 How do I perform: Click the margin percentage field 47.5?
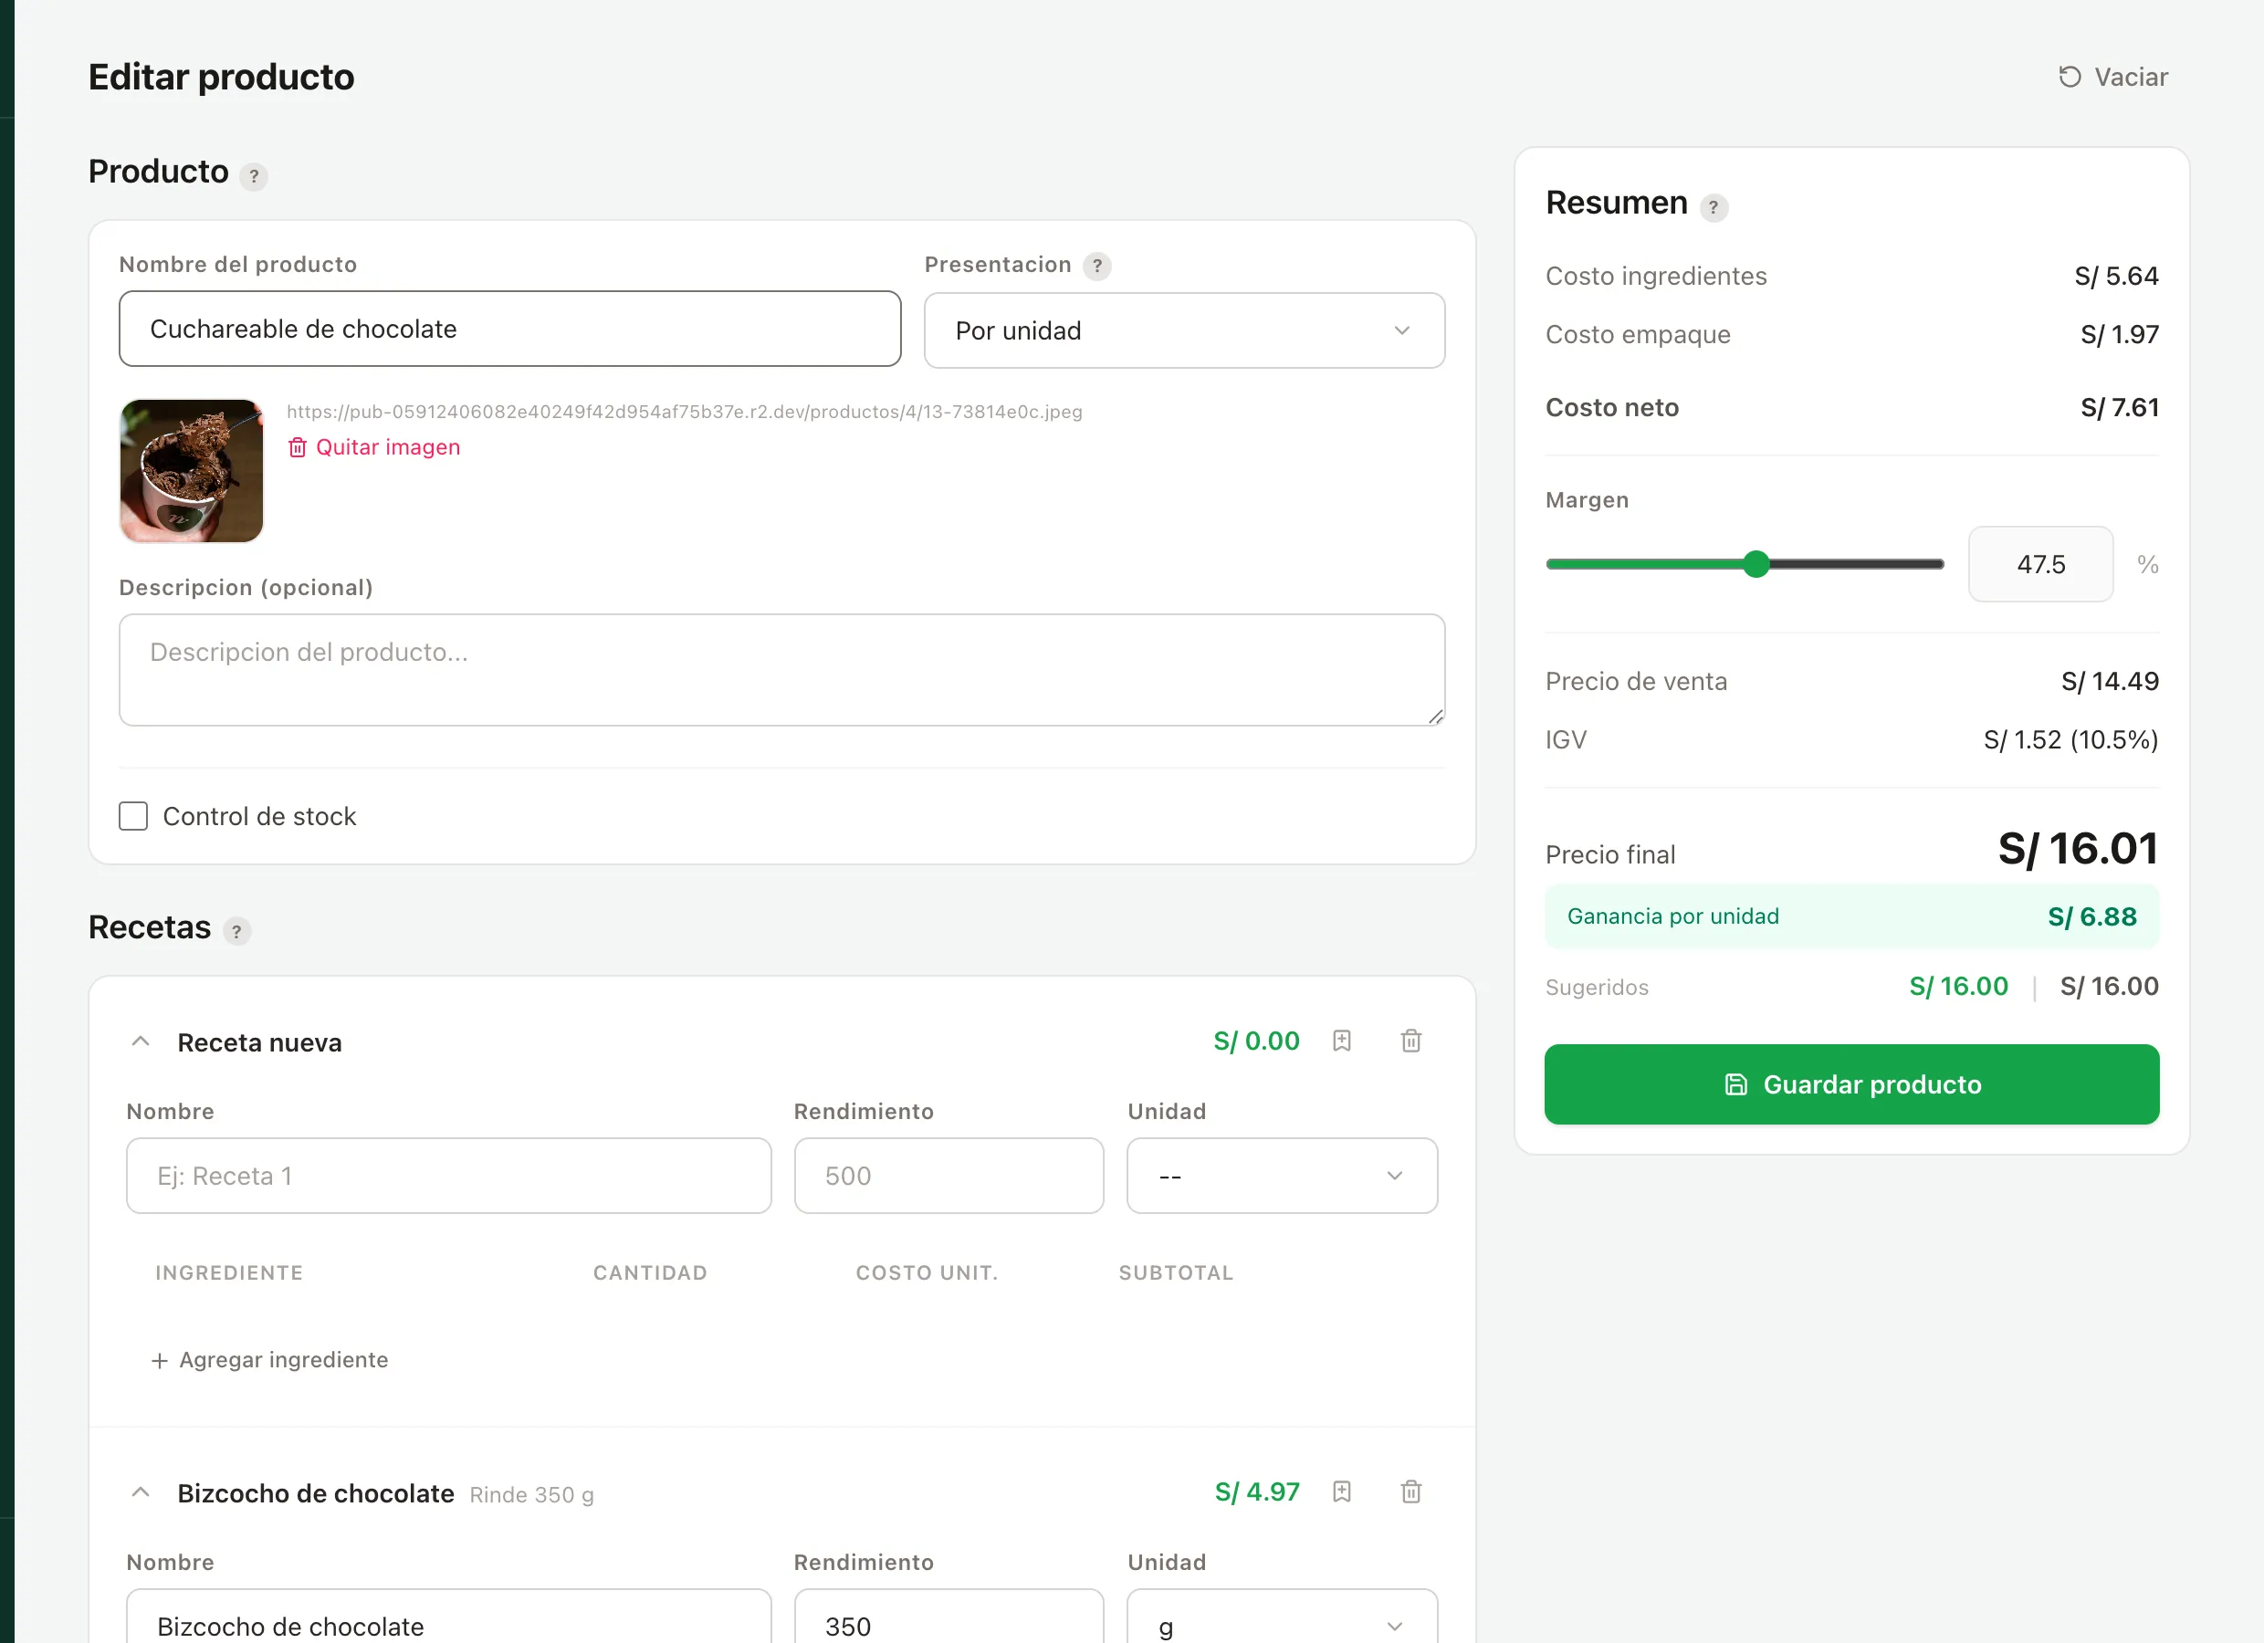coord(2040,564)
